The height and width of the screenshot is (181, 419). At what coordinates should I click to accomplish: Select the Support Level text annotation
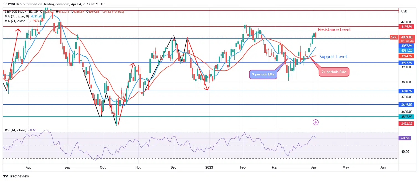[x=333, y=57]
